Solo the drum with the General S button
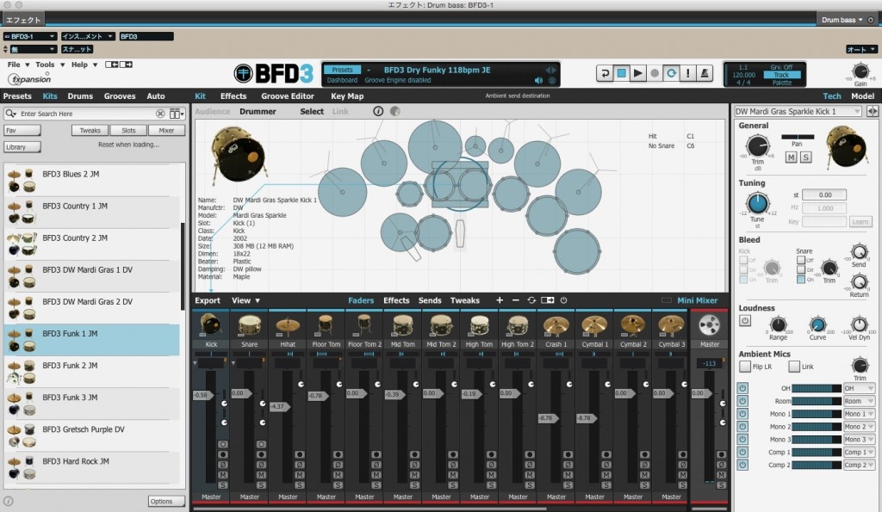Screen dimensions: 882x512 coord(805,157)
